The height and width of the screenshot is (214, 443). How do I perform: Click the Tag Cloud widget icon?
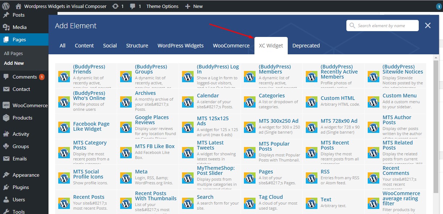pos(250,203)
